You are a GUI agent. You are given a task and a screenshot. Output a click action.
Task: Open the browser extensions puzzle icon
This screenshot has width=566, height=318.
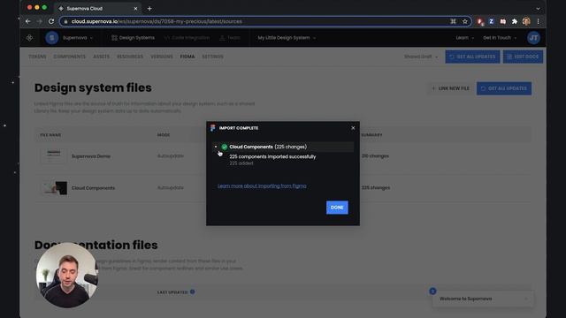515,21
